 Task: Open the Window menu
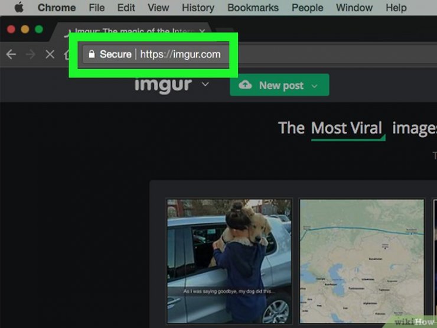tap(354, 8)
